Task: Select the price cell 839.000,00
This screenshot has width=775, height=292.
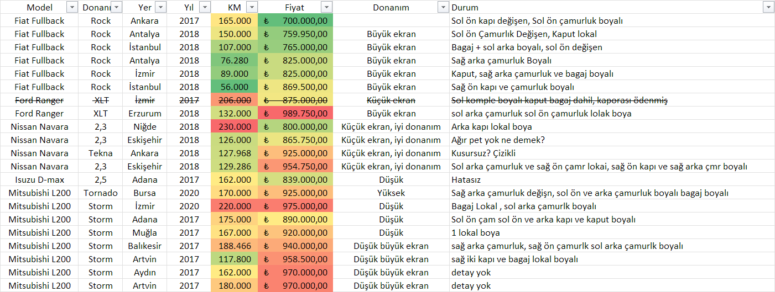Action: [295, 179]
